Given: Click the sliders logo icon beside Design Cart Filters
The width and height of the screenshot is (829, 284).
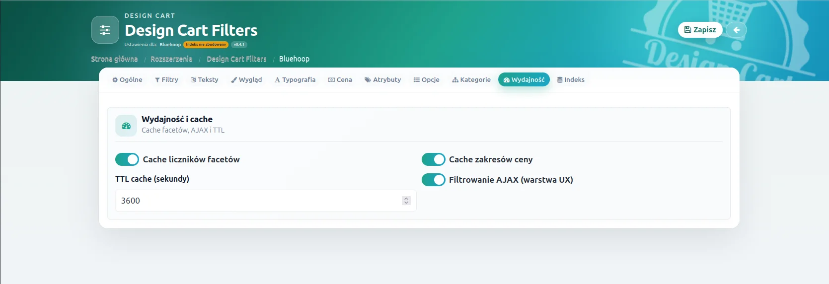Looking at the screenshot, I should tap(105, 30).
